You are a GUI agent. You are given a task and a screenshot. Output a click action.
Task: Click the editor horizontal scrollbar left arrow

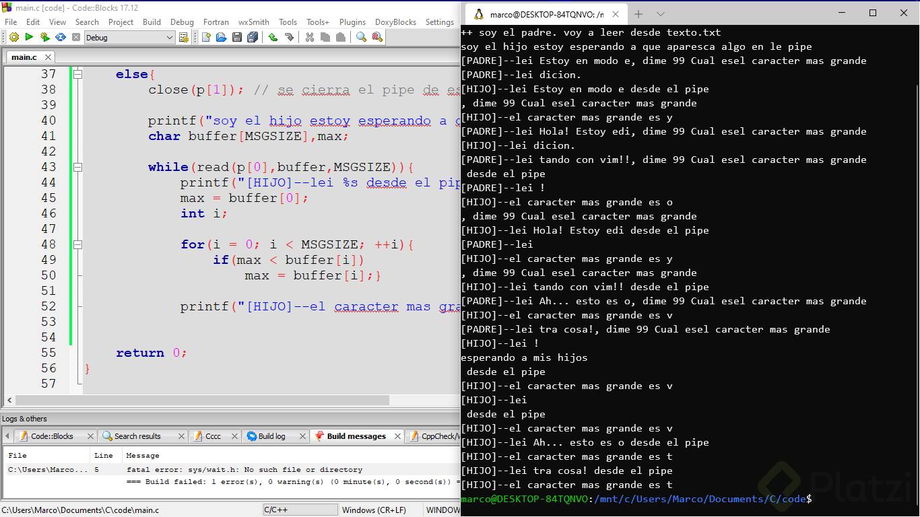(9, 401)
